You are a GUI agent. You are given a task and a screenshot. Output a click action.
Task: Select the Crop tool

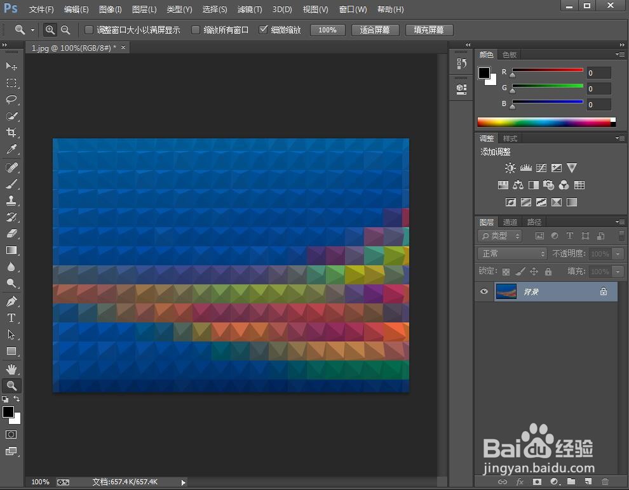11,132
